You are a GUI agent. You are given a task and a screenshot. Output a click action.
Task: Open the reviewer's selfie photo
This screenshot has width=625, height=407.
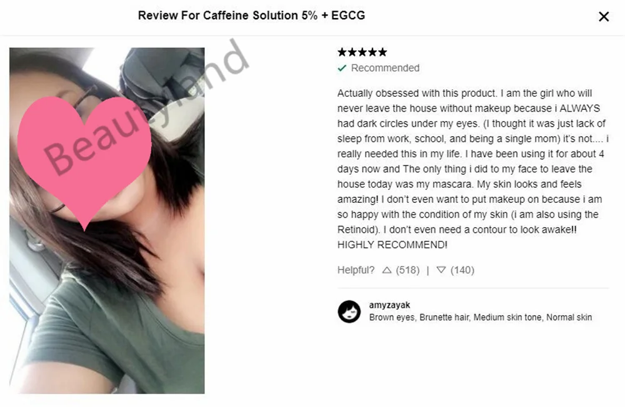pos(107,220)
